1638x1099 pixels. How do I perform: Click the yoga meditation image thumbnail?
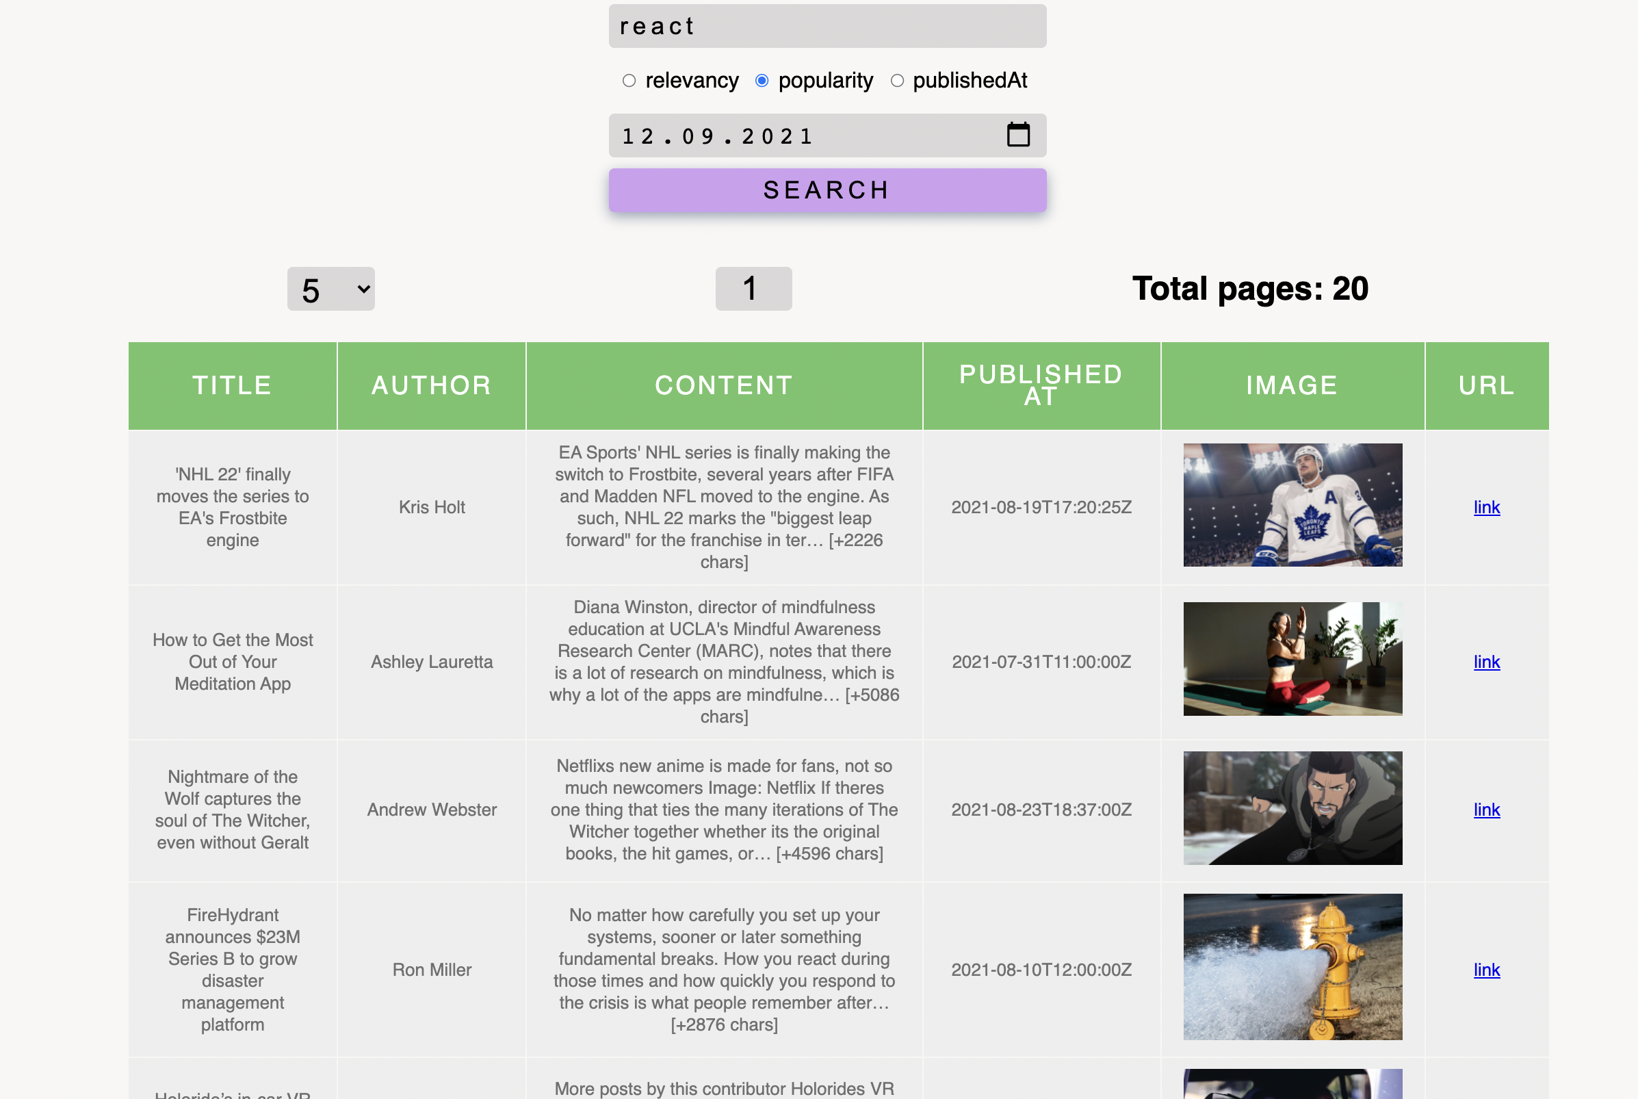point(1292,659)
